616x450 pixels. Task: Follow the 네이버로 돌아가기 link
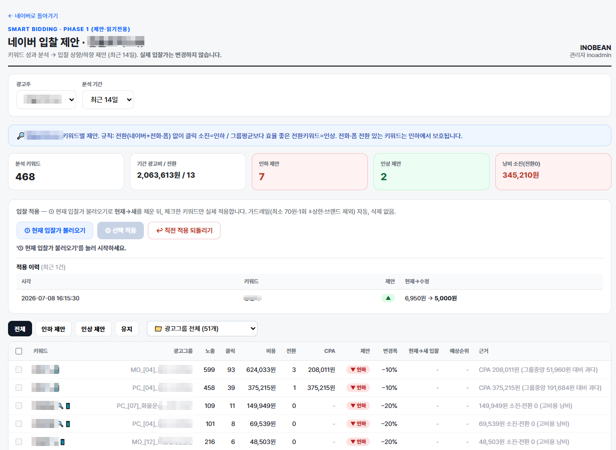[x=33, y=16]
